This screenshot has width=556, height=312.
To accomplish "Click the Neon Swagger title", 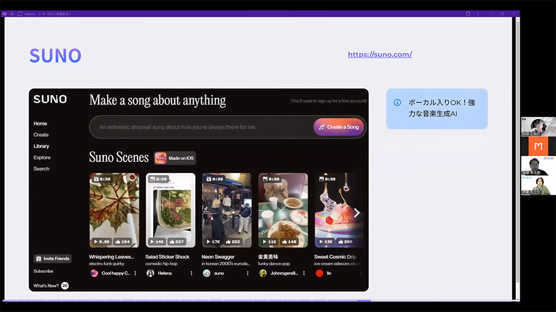I will coord(218,257).
